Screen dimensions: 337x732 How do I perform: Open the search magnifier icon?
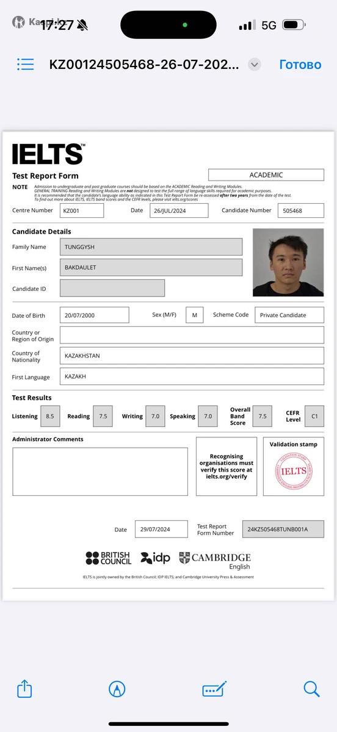point(311,689)
